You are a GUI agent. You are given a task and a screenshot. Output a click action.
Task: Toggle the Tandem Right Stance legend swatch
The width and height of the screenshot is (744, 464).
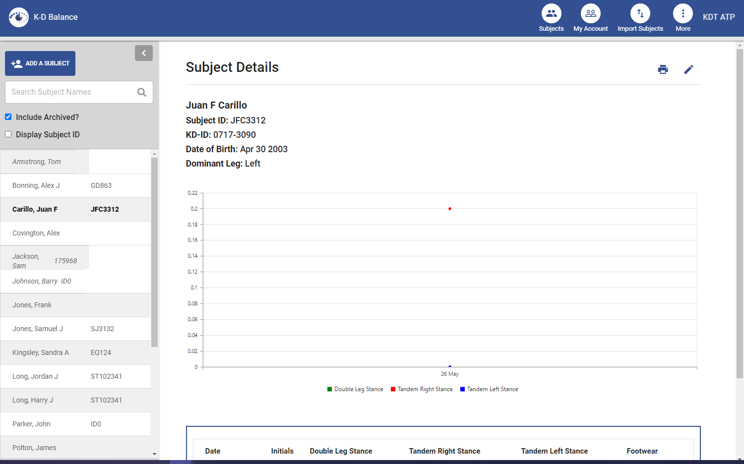tap(393, 389)
